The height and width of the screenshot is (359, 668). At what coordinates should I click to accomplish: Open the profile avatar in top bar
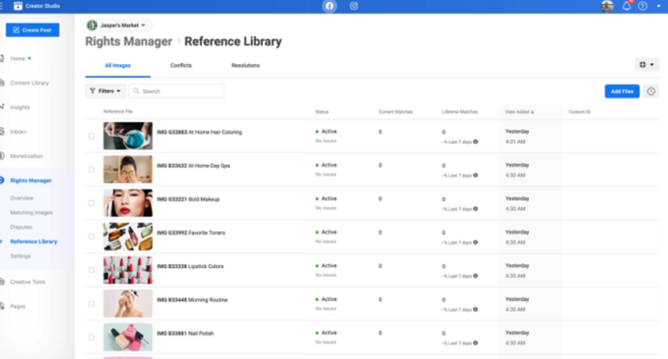pos(607,7)
